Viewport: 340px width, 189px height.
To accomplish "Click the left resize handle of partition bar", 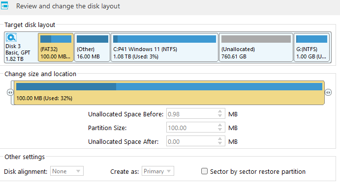I will tap(10, 93).
